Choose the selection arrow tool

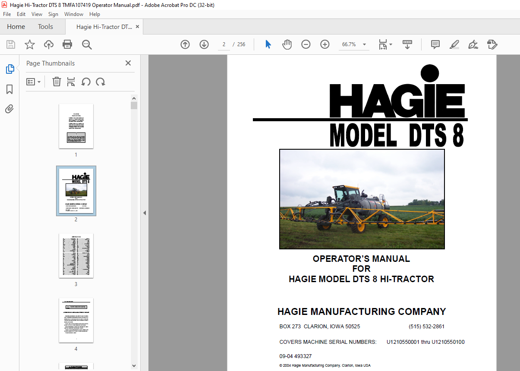[268, 44]
